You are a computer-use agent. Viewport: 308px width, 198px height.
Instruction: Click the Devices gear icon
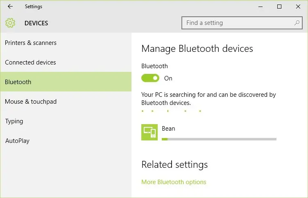(x=10, y=23)
